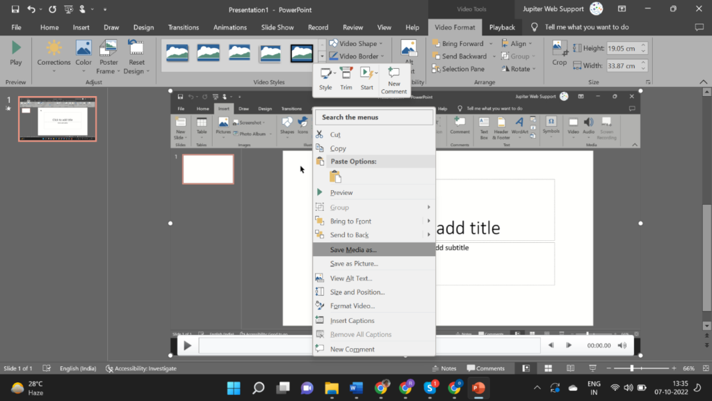Toggle Normal view button in status bar
Screen dimensions: 712x401
(526, 368)
